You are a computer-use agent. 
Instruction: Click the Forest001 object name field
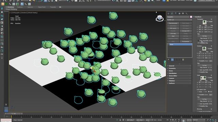178,17
